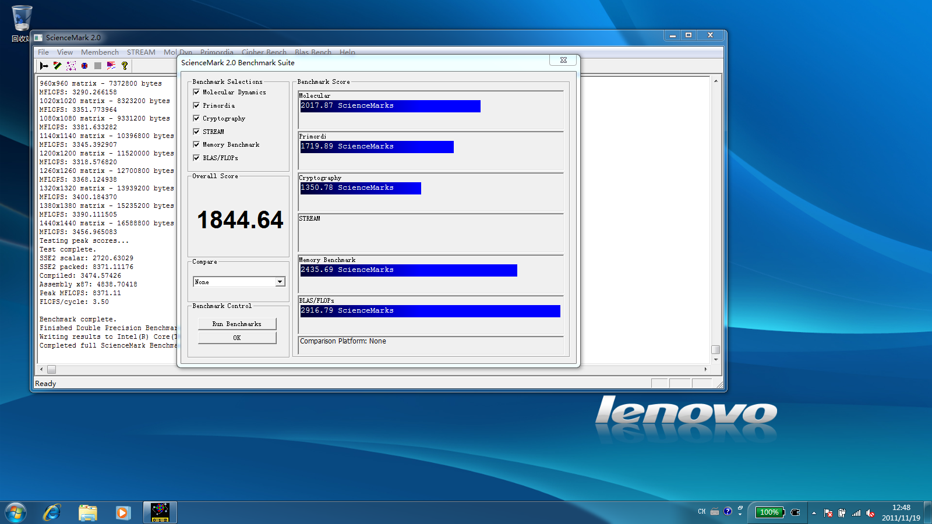Open Windows Explorer folder on taskbar
The image size is (932, 524).
coord(87,513)
